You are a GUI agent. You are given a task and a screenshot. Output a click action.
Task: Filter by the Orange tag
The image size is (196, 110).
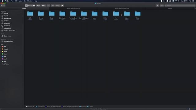[6, 49]
